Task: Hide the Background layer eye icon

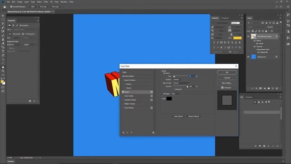Action: click(248, 57)
